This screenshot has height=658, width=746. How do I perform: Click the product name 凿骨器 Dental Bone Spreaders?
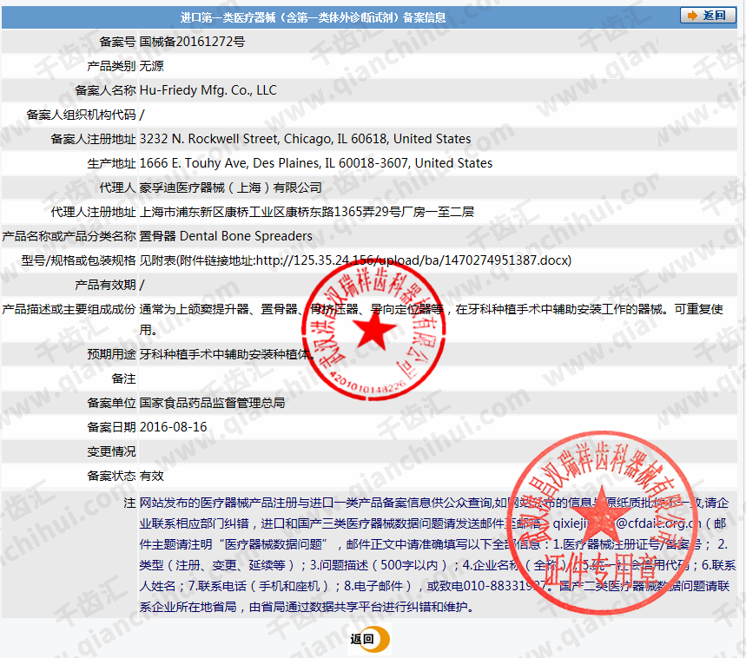click(226, 236)
